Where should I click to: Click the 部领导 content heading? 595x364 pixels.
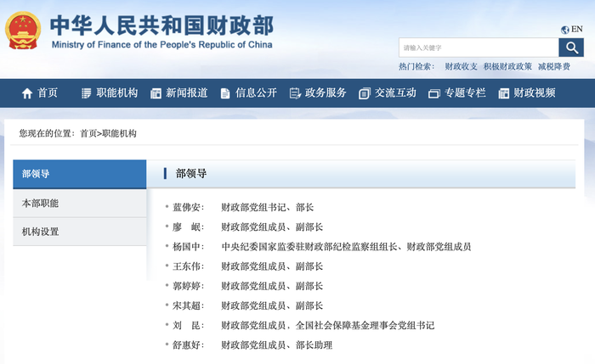(191, 174)
